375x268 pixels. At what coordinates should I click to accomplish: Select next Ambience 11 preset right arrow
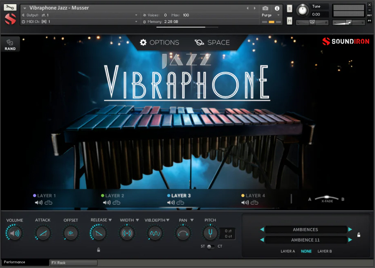[x=350, y=239]
